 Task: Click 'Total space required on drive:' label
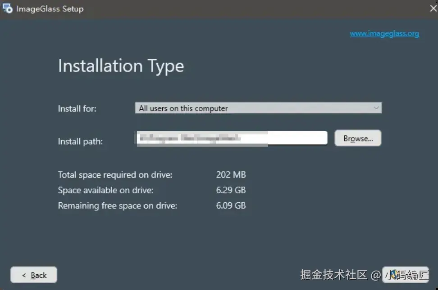[x=115, y=175]
